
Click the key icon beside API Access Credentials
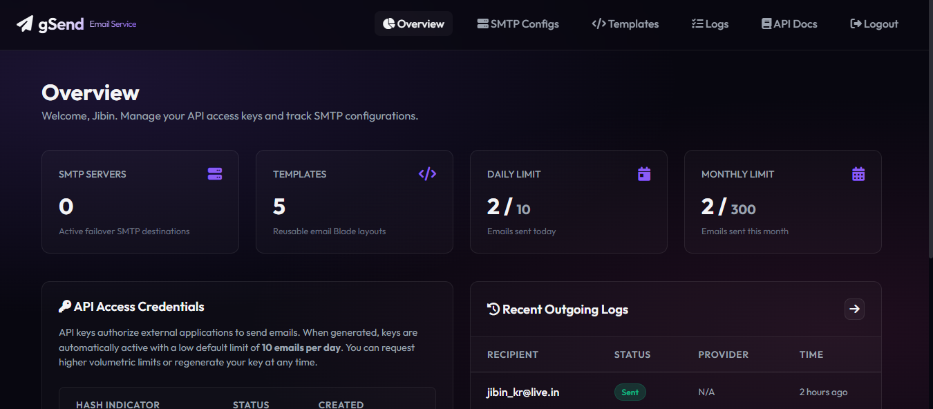pos(65,307)
